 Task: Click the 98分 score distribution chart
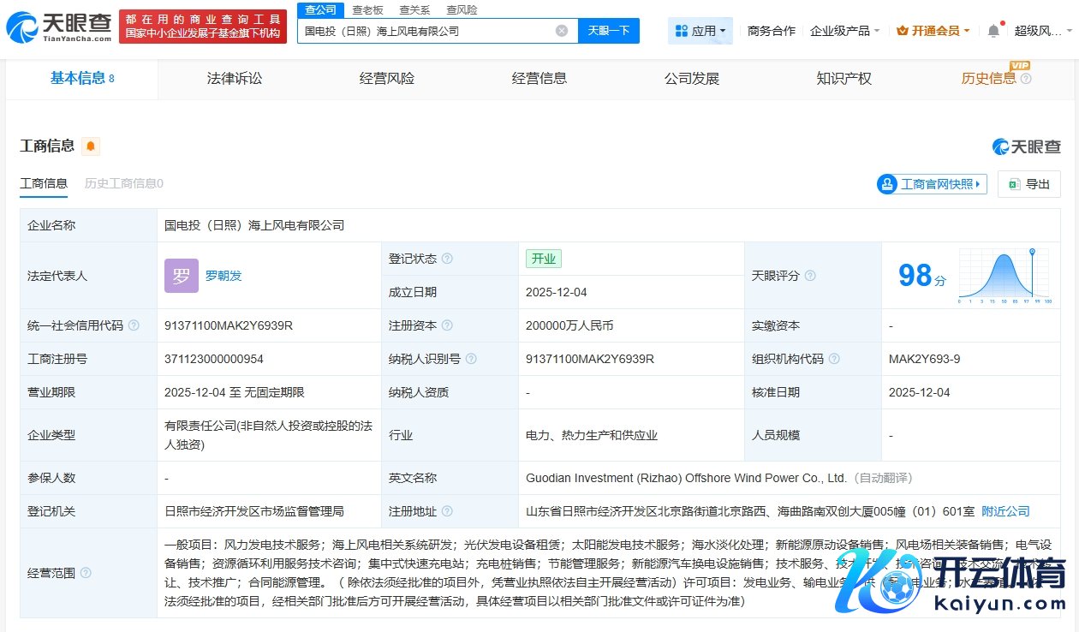[x=1004, y=276]
